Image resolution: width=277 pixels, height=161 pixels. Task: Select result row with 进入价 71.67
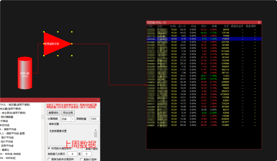(x=204, y=70)
